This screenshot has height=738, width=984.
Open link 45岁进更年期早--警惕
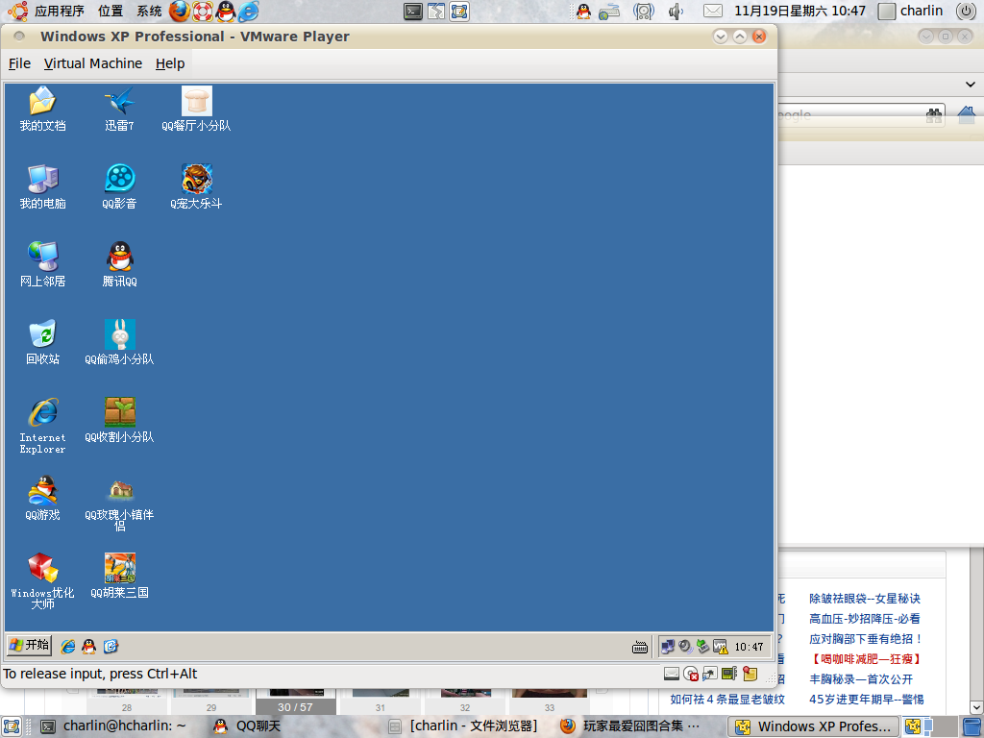[x=866, y=700]
